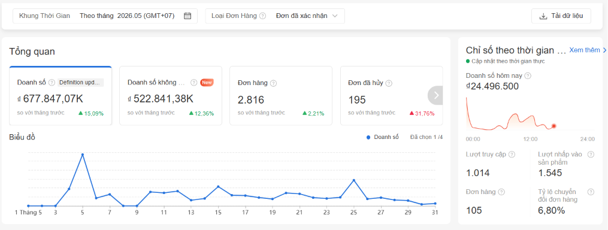
Task: Click the 195 cancelled orders value
Action: point(357,100)
